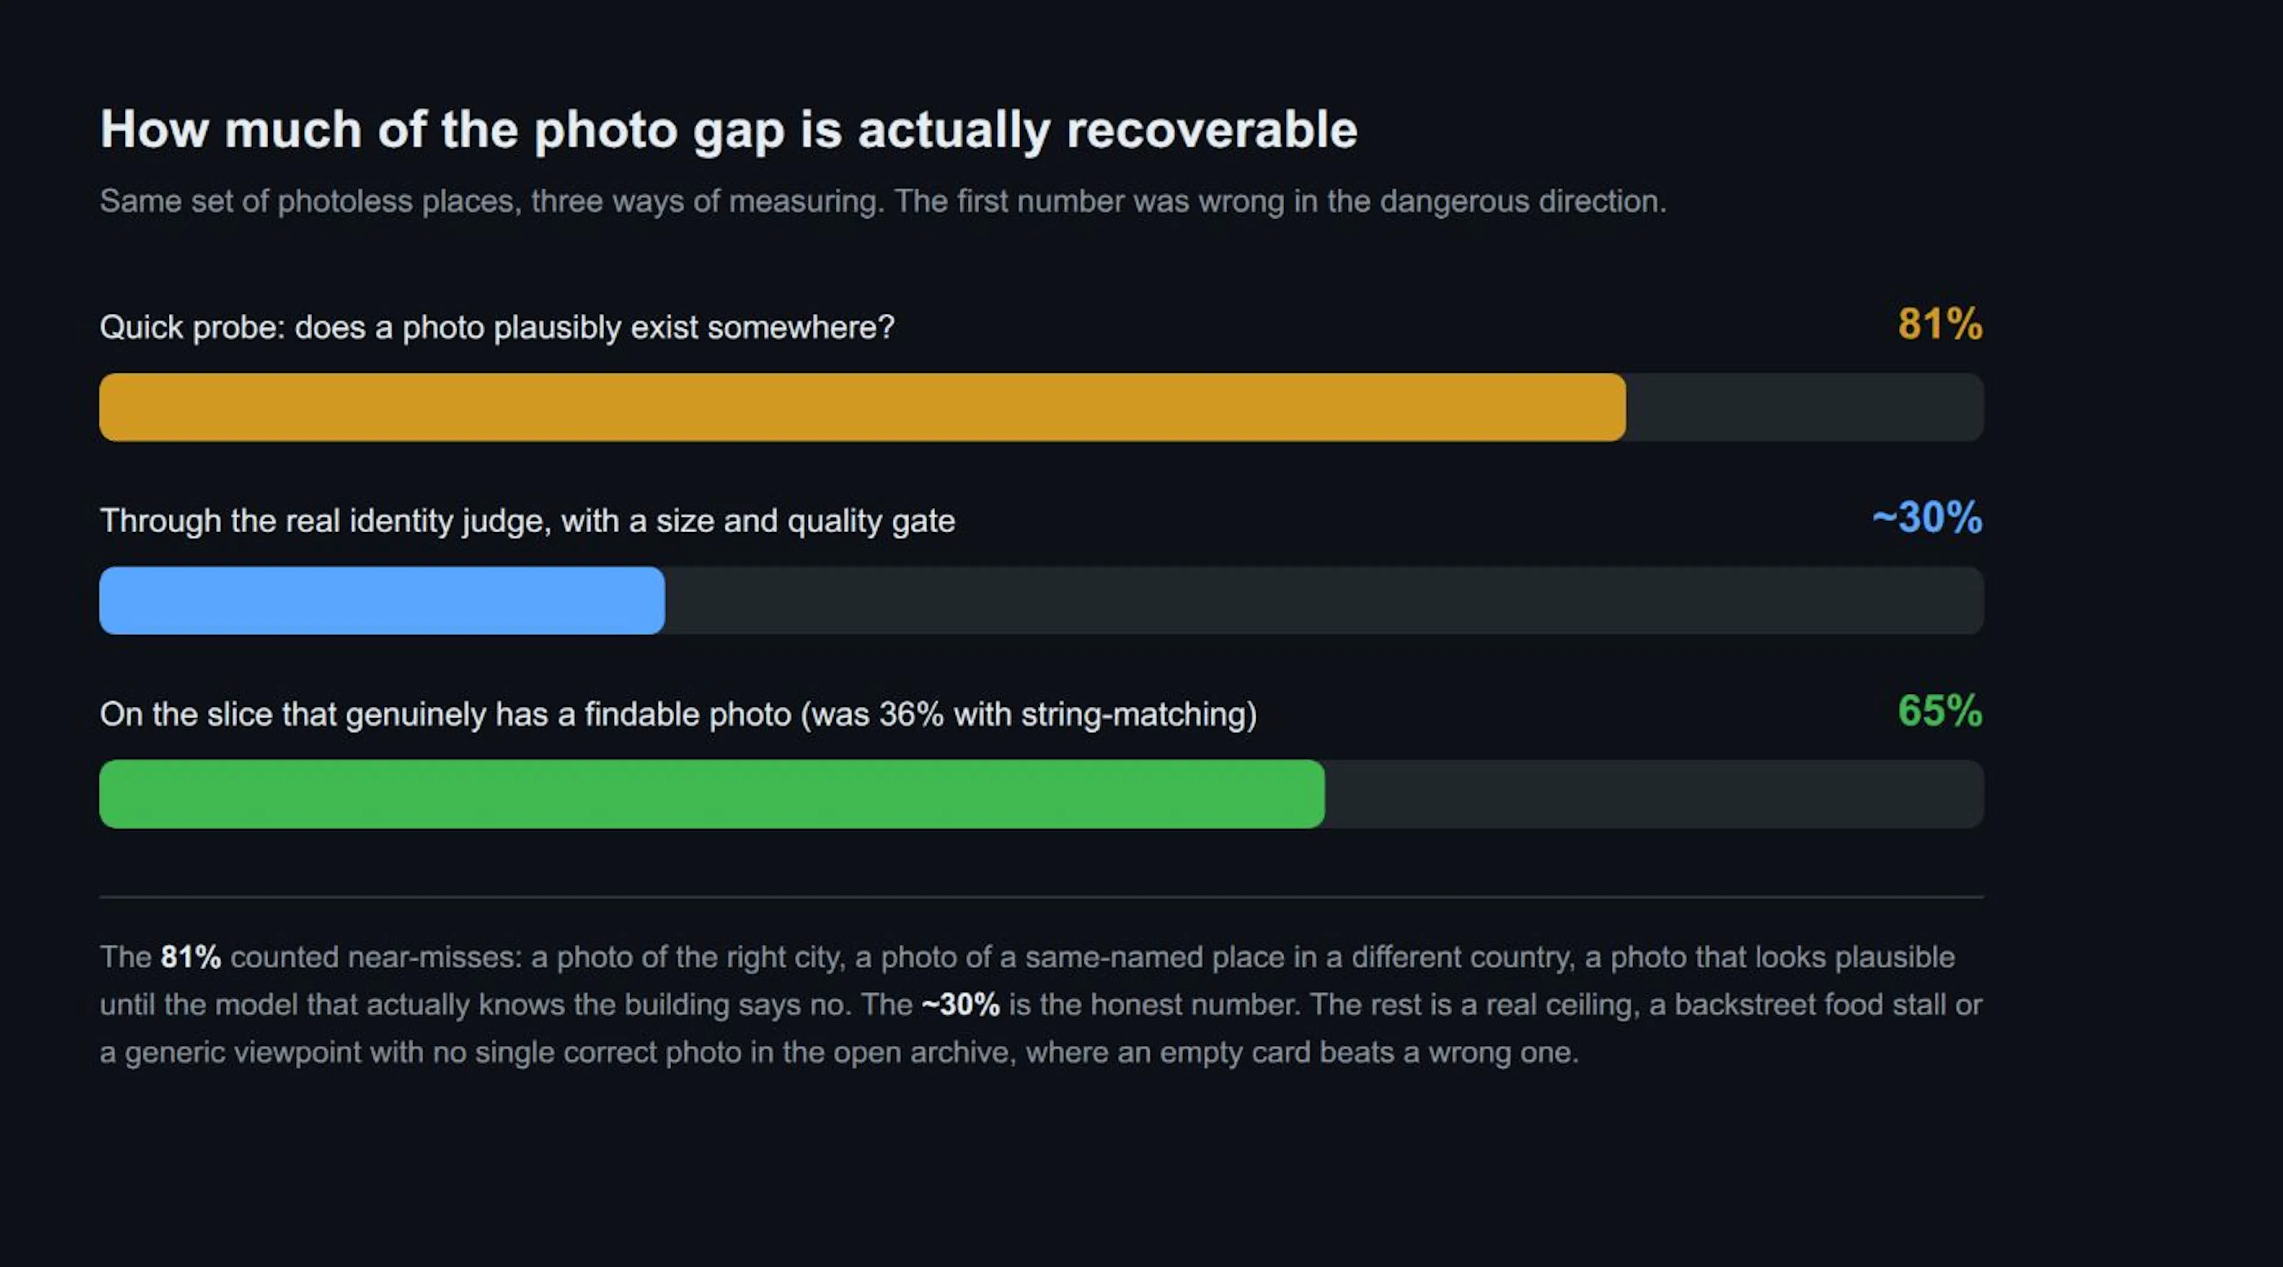Click the green 65% value label
This screenshot has width=2283, height=1267.
[1940, 710]
